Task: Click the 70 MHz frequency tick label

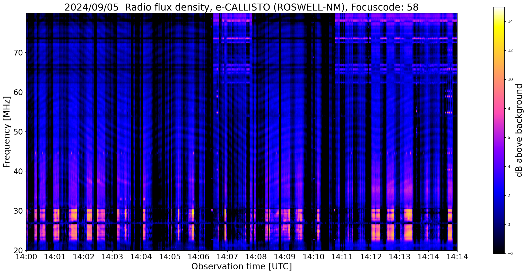Action: [18, 53]
